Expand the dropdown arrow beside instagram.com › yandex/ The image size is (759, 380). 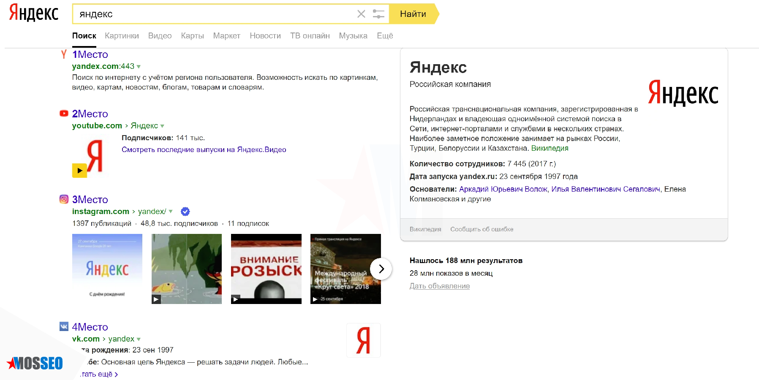171,212
